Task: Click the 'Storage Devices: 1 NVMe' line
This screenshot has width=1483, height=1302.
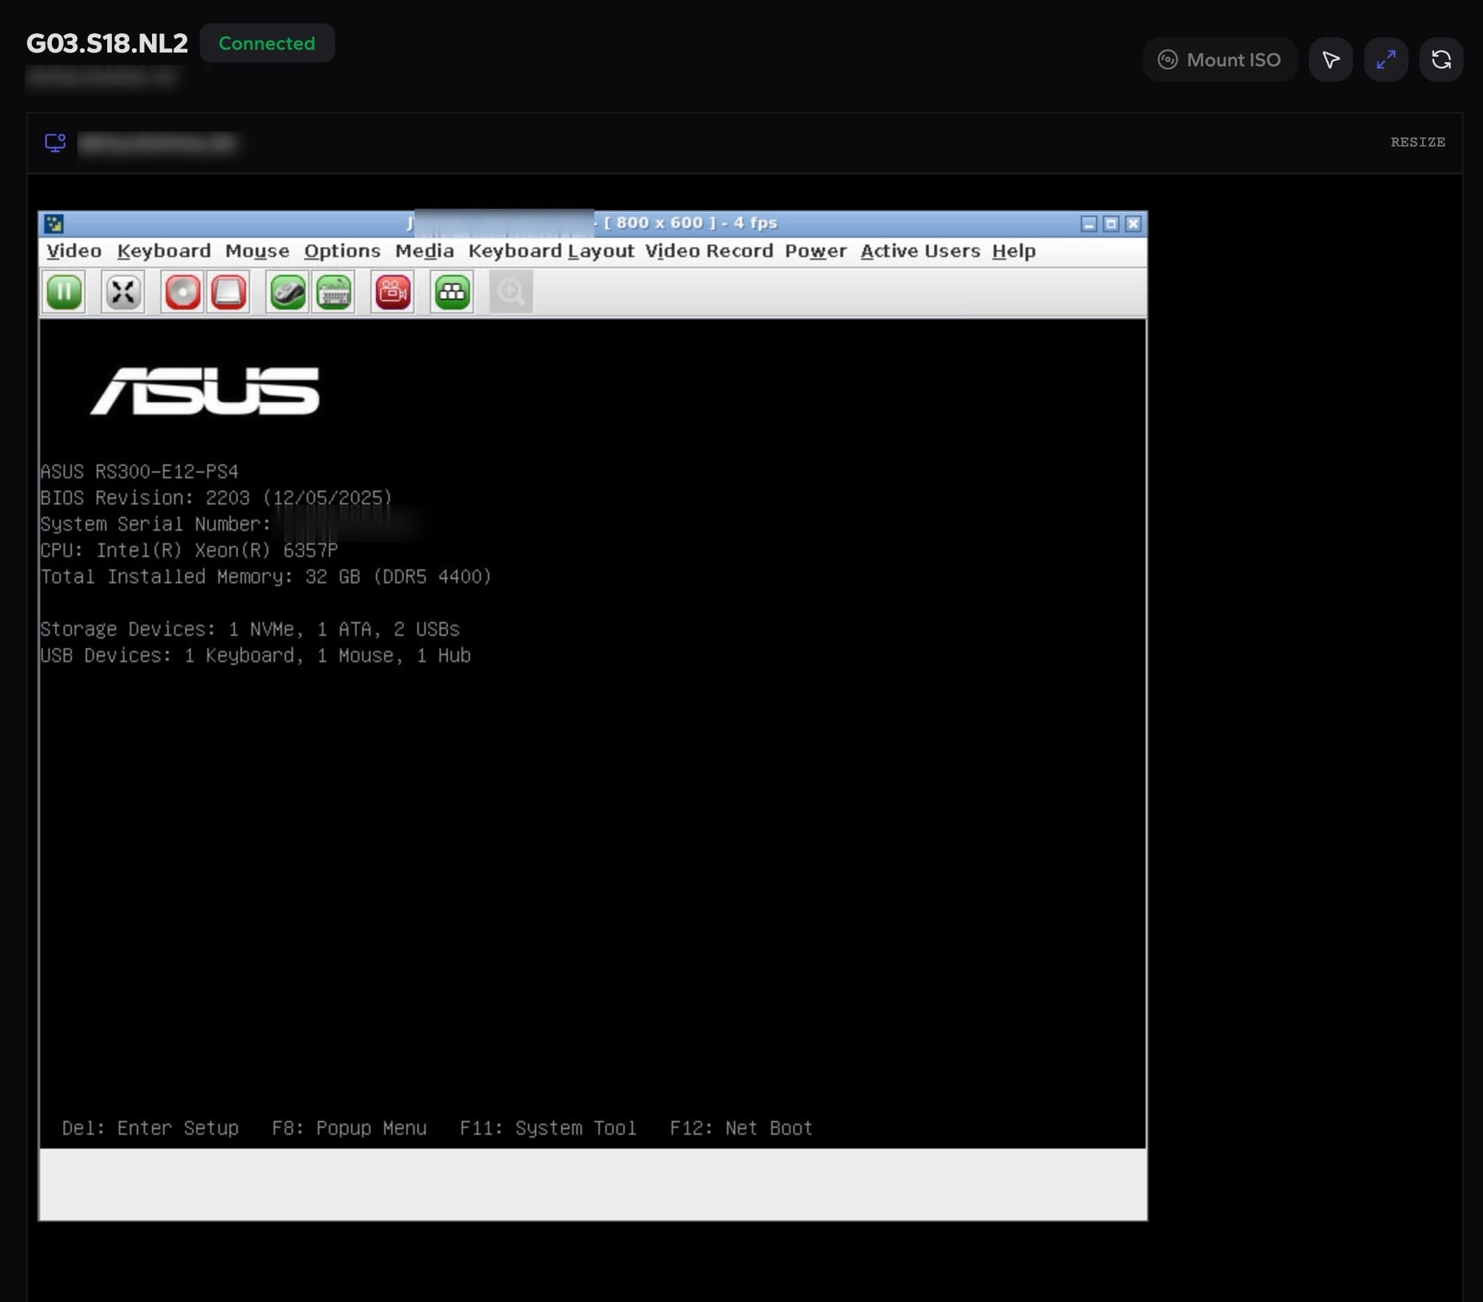Action: [249, 629]
